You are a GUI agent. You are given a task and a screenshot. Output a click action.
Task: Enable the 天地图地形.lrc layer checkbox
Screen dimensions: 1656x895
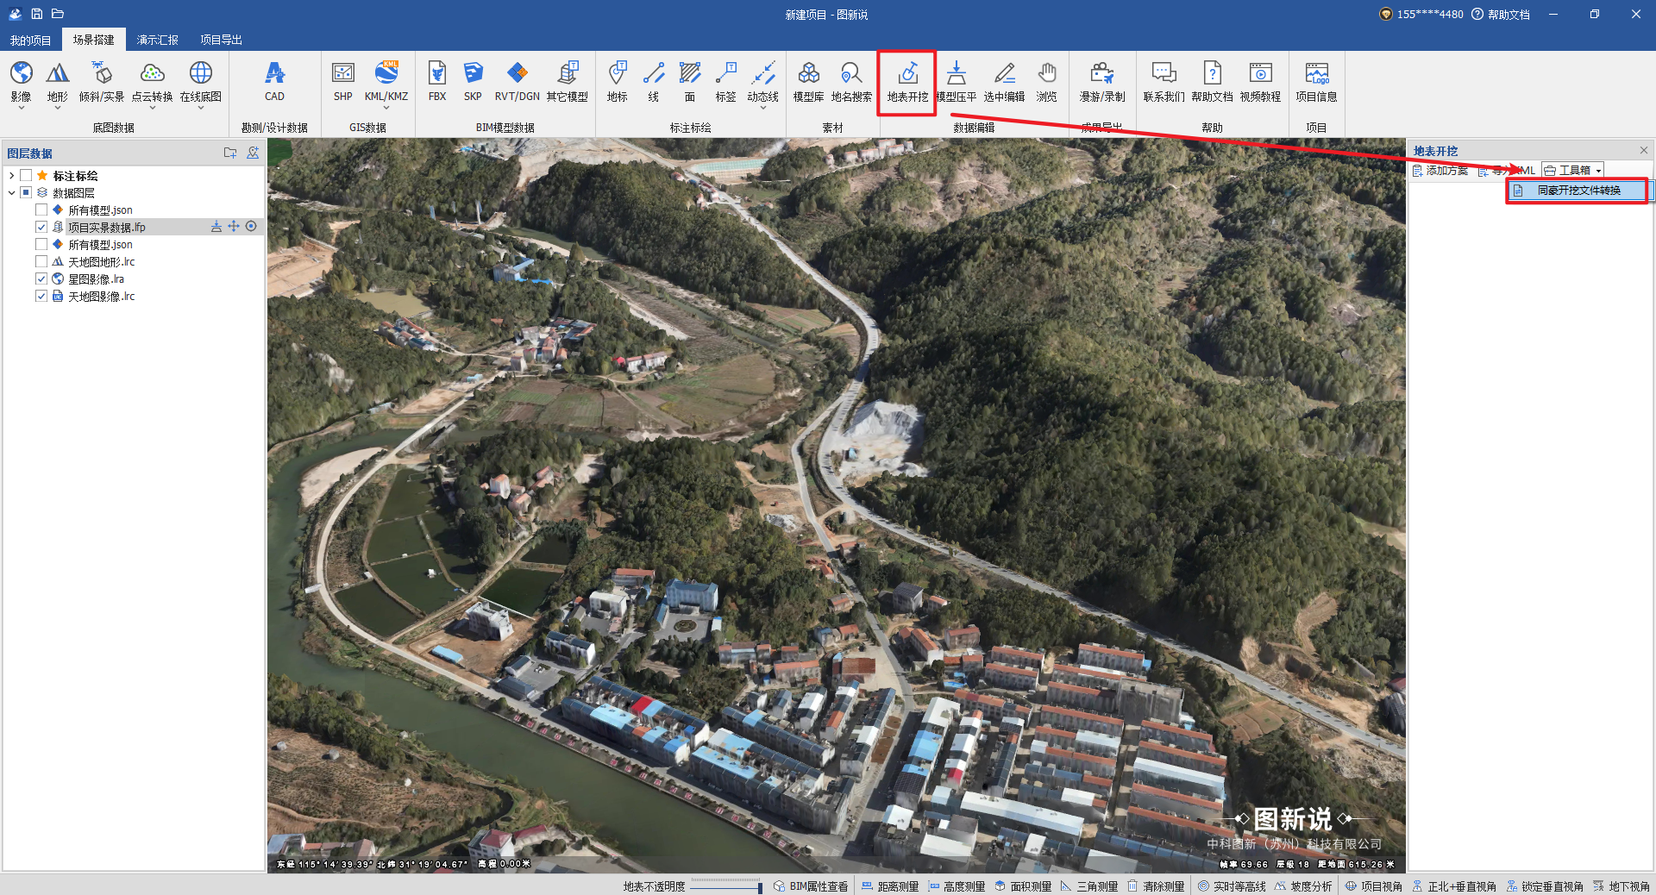(41, 261)
